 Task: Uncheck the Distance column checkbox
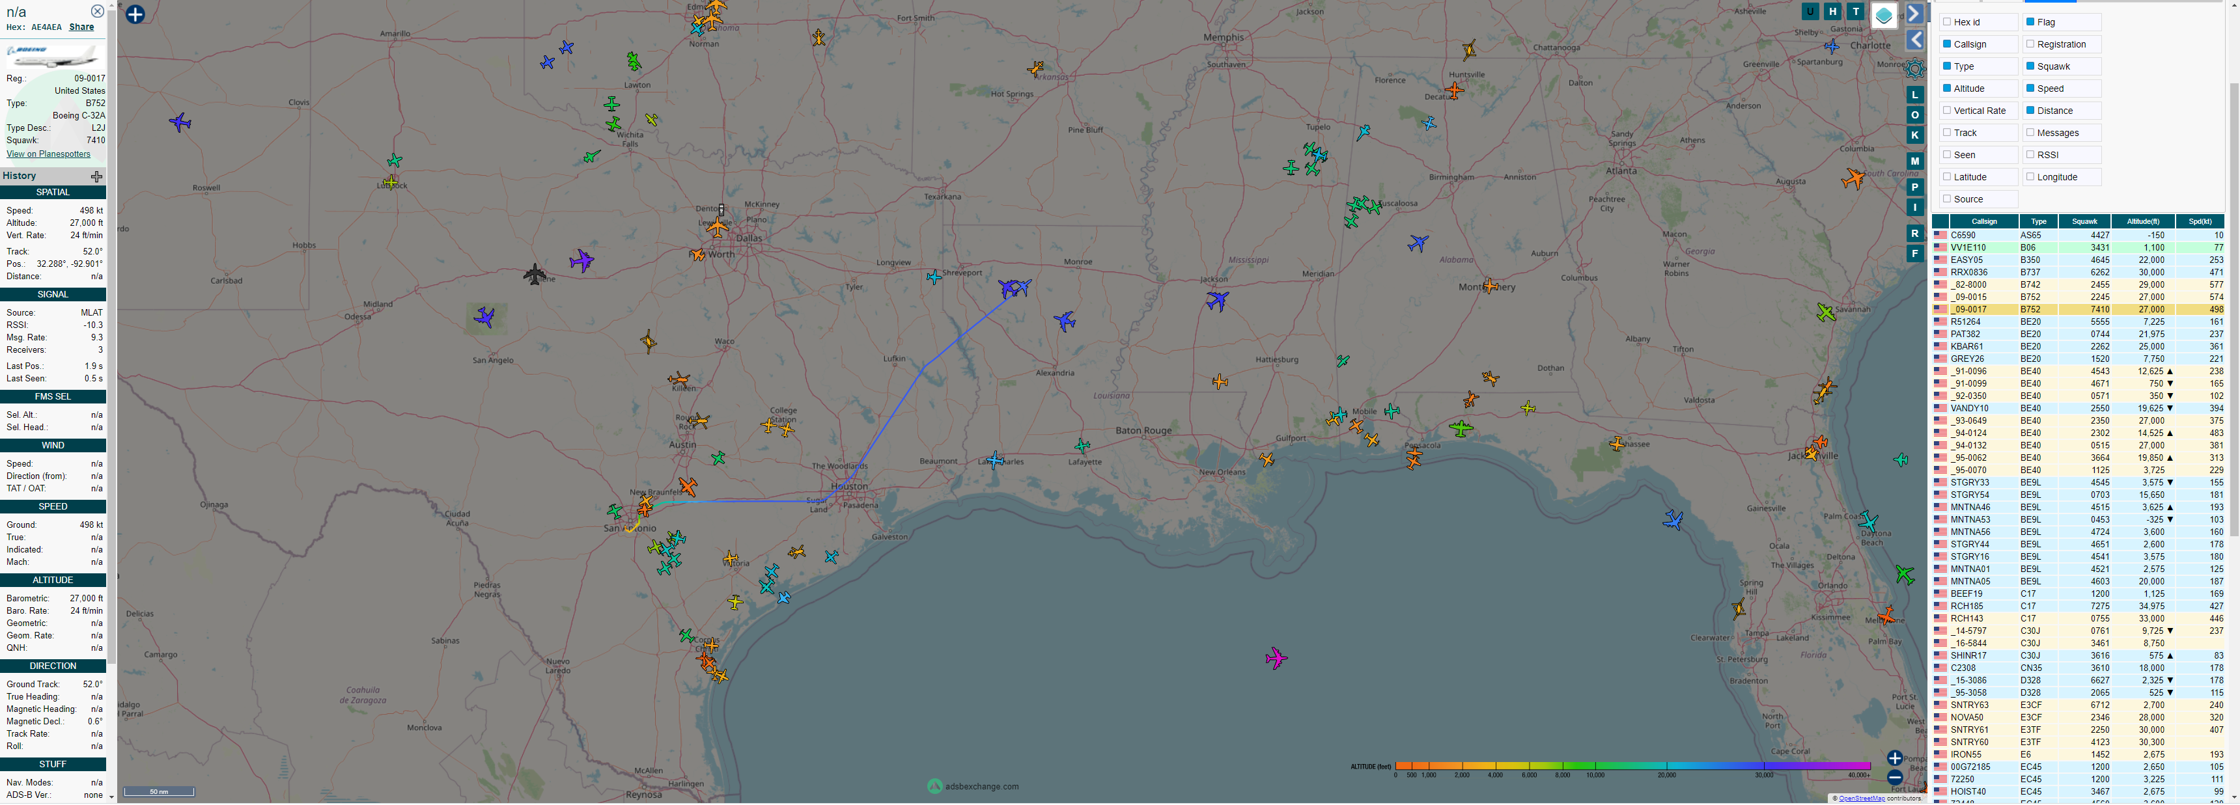coord(2030,111)
